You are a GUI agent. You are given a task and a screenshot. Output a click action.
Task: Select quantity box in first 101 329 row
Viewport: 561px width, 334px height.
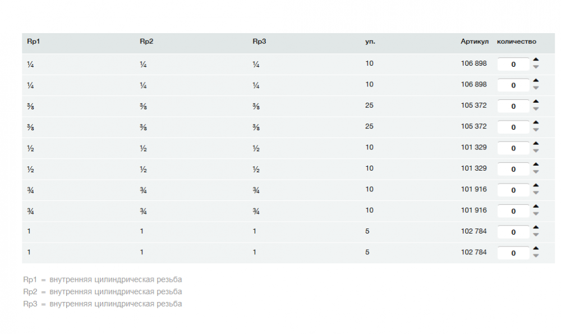pyautogui.click(x=513, y=148)
